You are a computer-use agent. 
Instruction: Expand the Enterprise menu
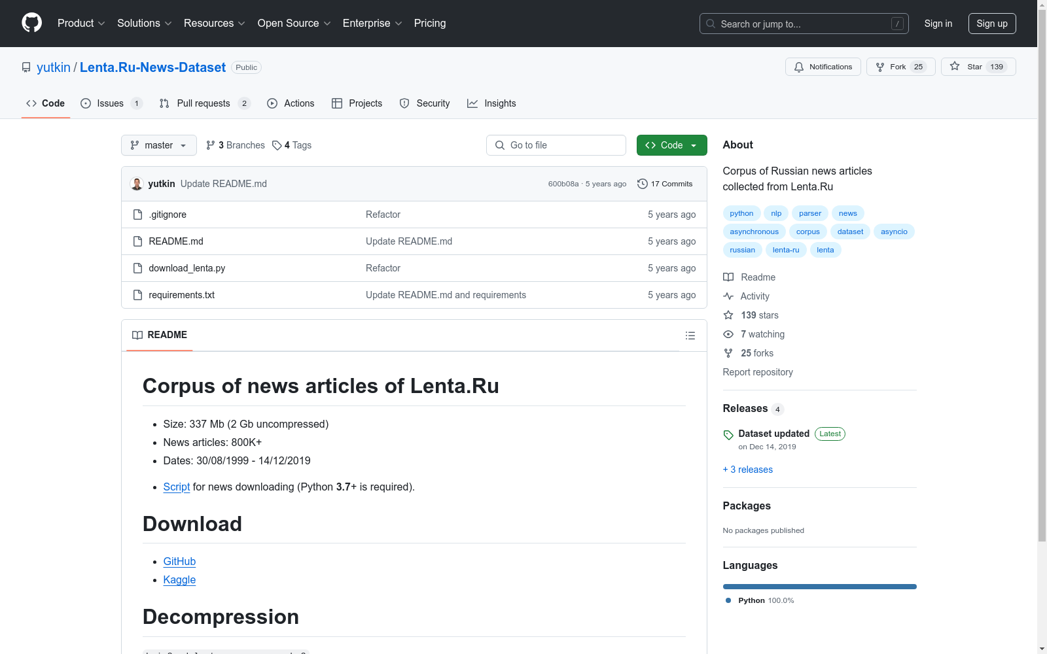point(372,23)
